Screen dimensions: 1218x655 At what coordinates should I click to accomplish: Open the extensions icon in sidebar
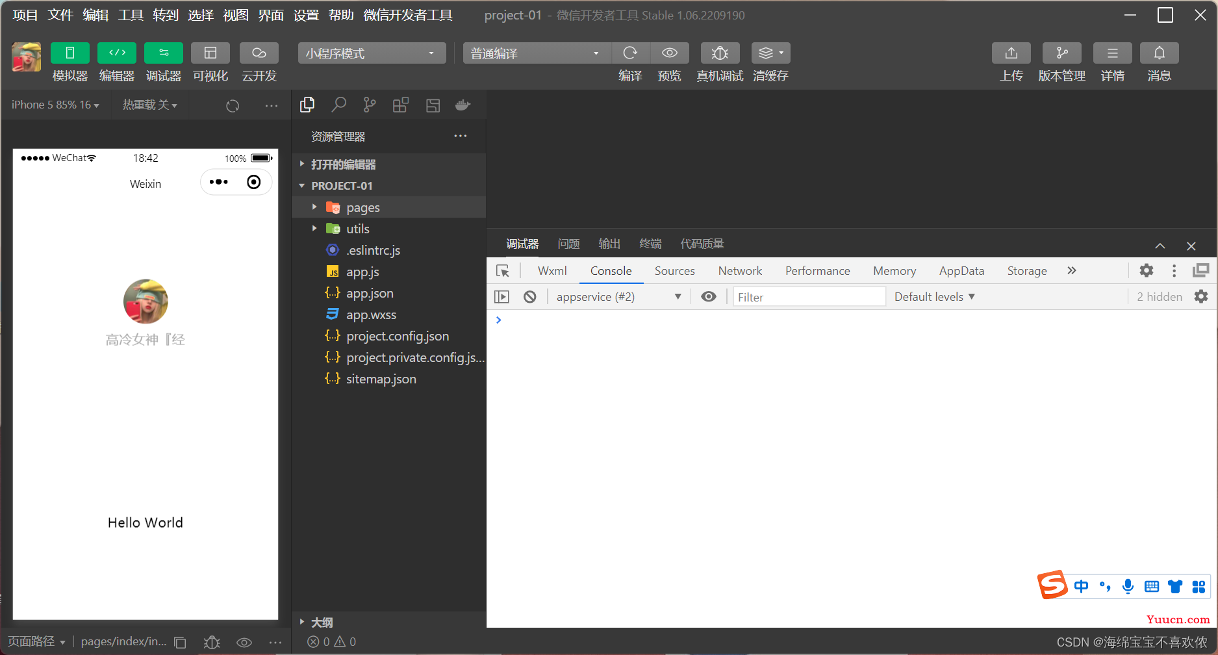point(401,105)
